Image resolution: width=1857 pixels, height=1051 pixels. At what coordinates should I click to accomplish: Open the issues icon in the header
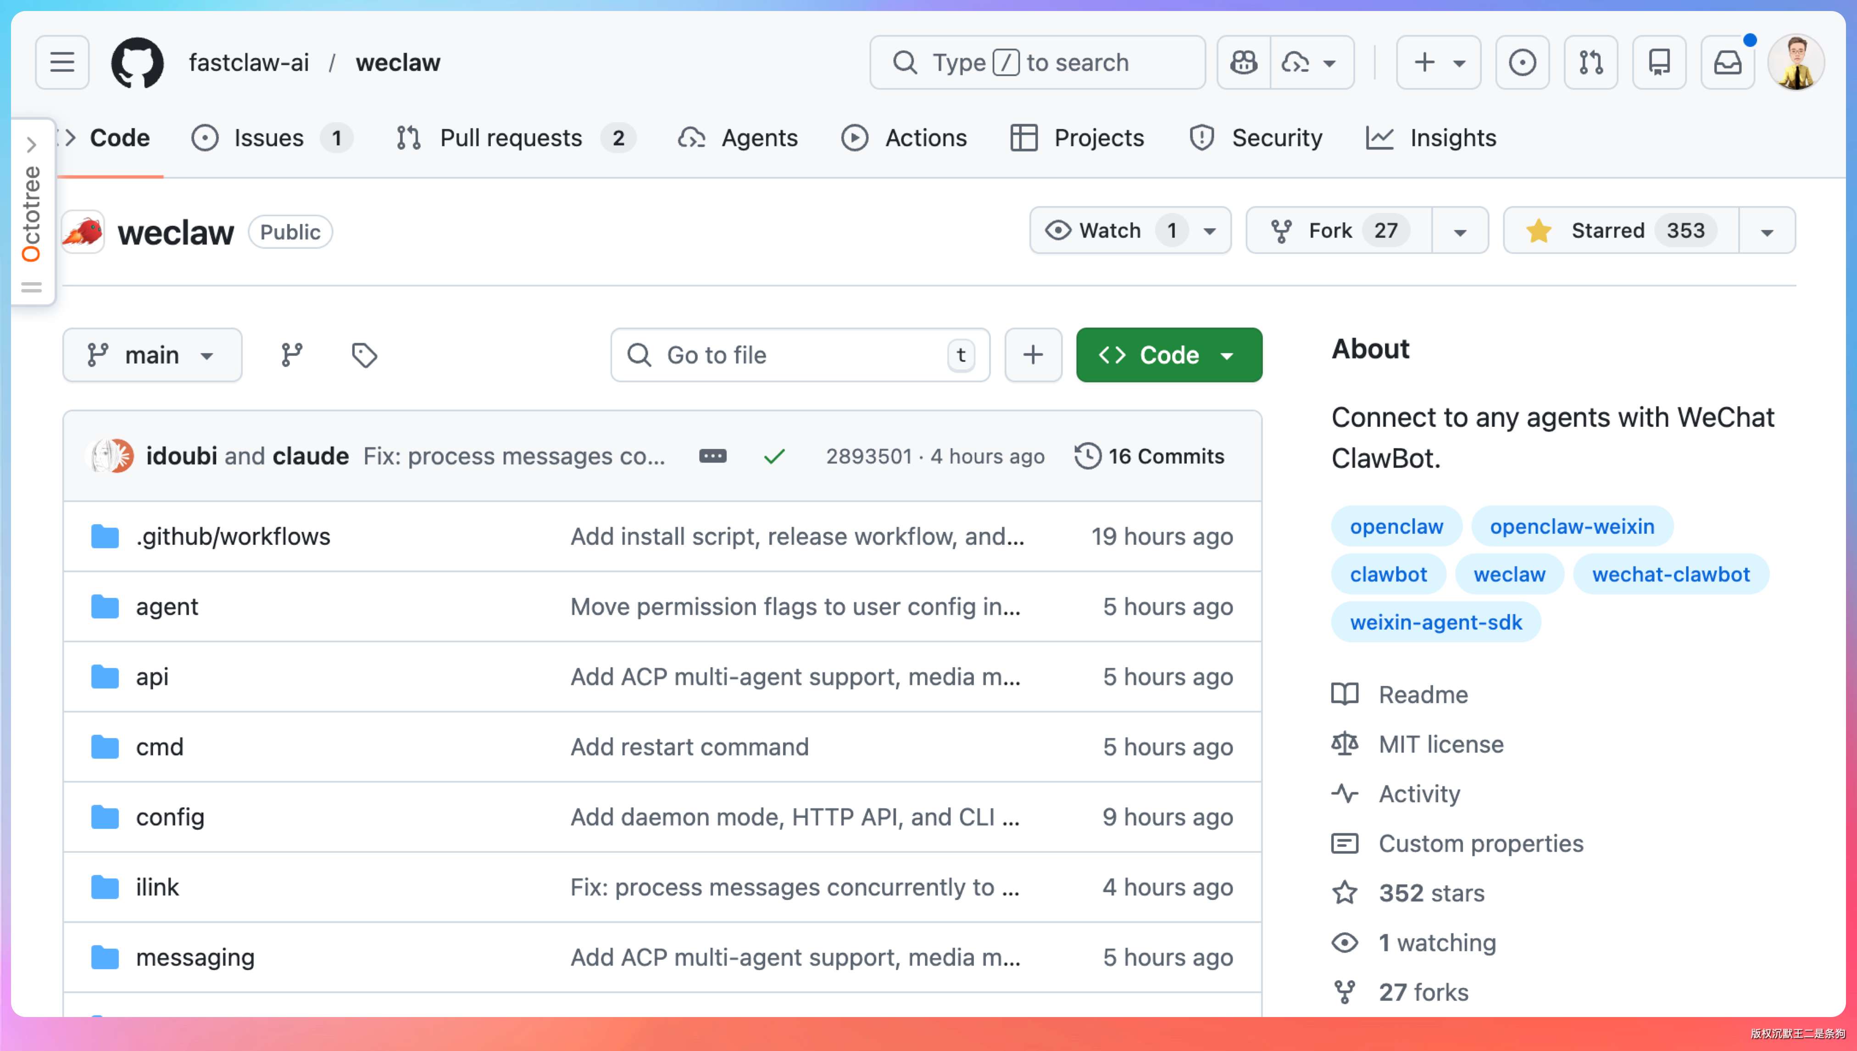pos(1522,63)
